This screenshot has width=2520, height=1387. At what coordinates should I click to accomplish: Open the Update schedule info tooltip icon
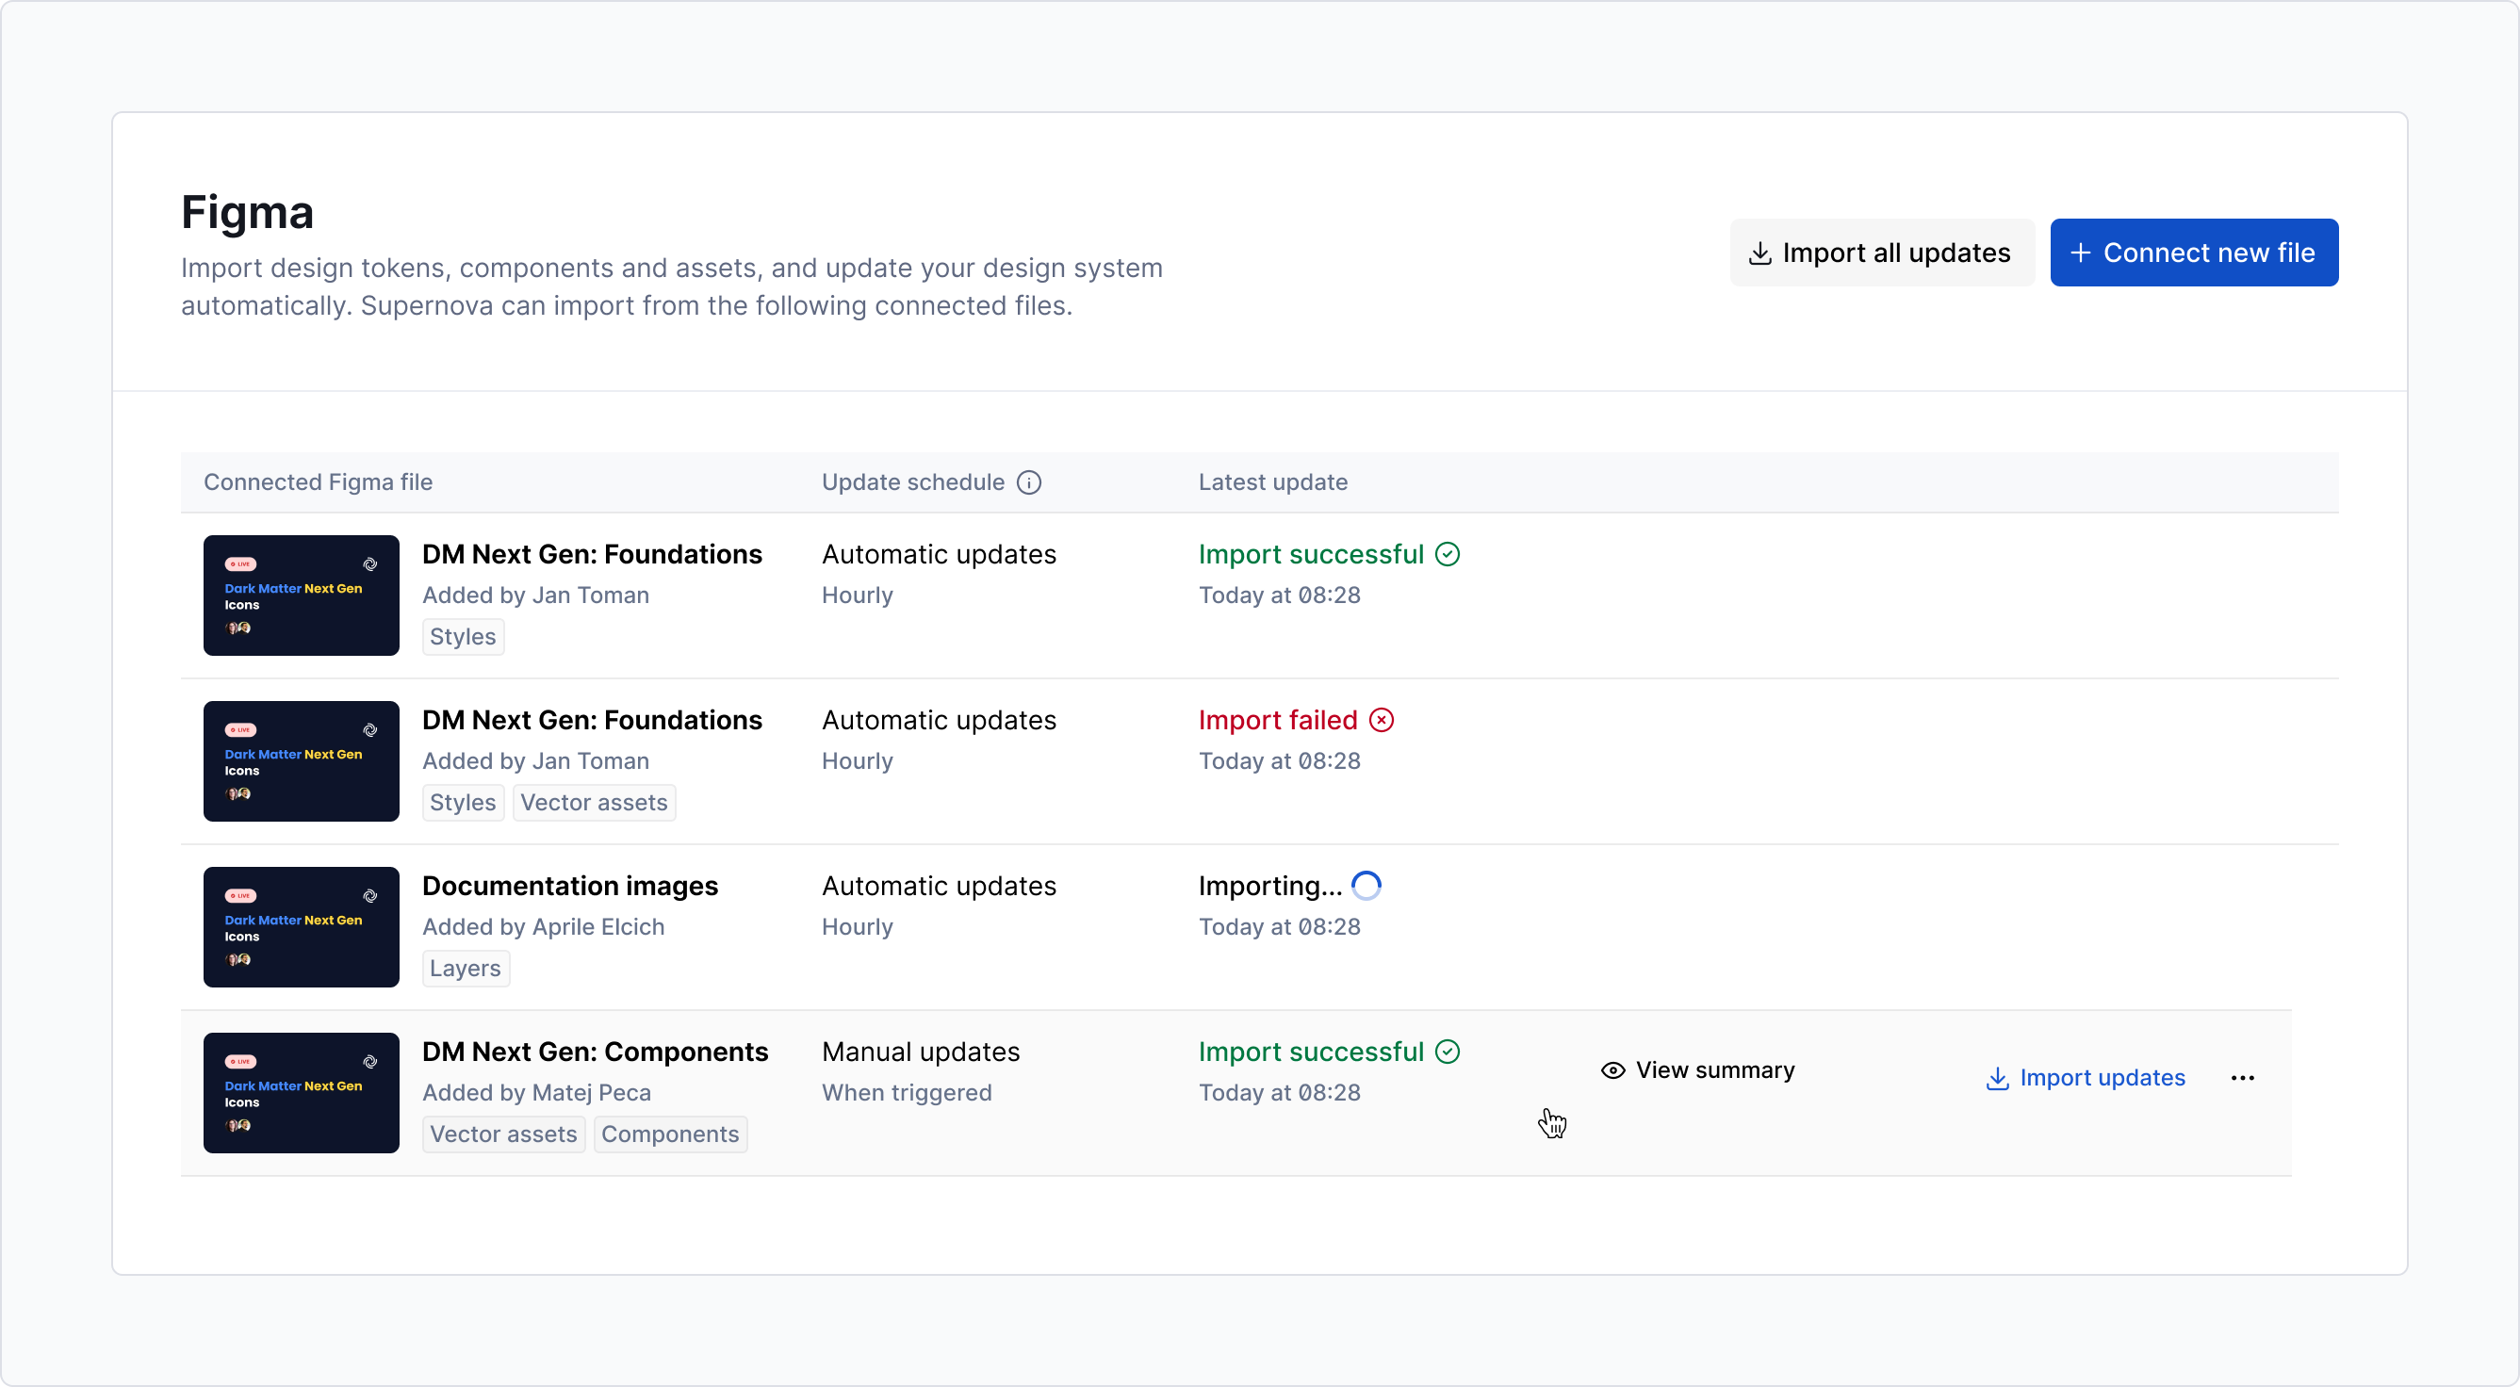1030,482
